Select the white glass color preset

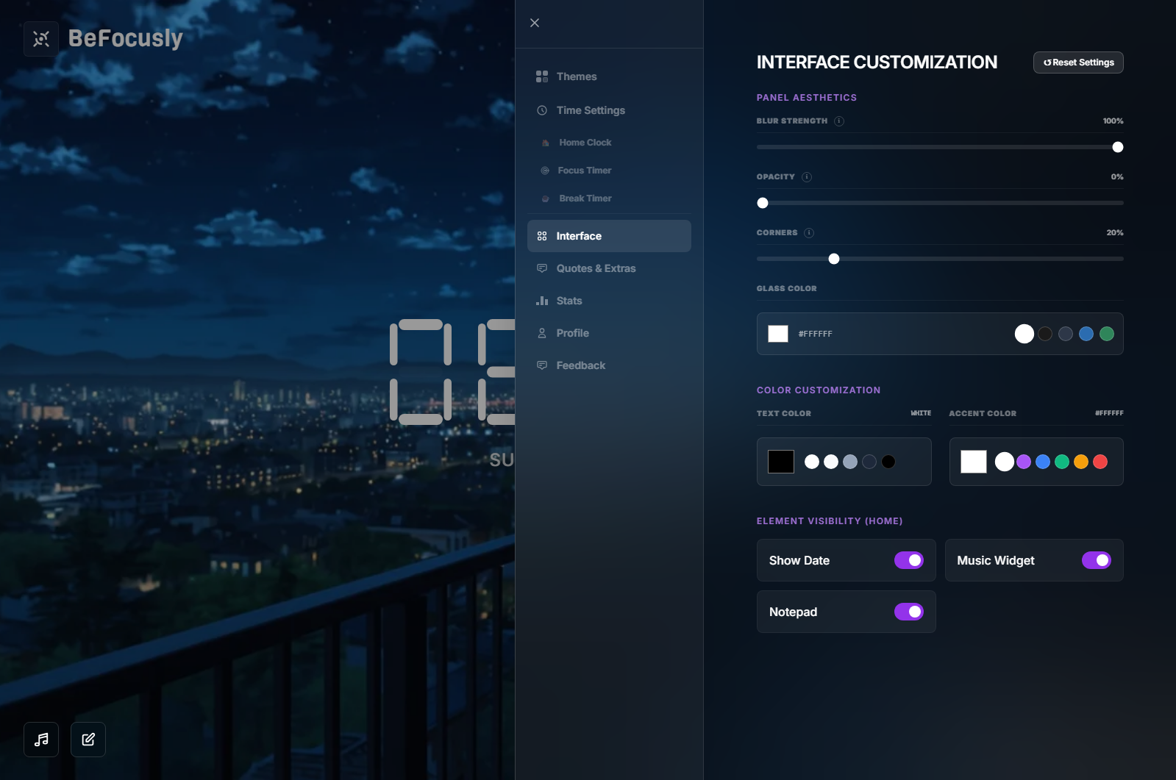pyautogui.click(x=1024, y=334)
